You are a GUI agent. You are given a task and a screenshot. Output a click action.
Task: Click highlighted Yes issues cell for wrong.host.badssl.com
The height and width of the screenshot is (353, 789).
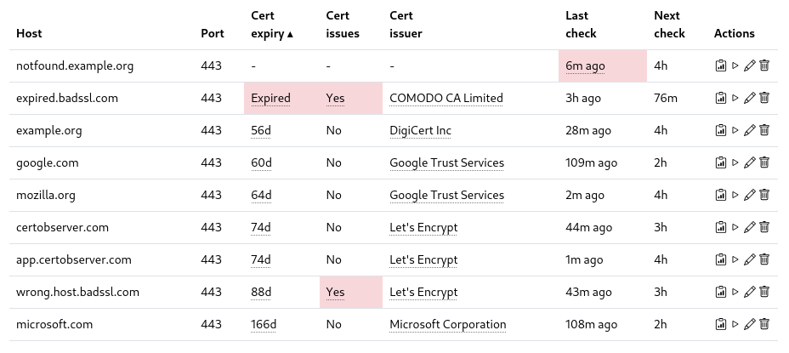point(336,292)
